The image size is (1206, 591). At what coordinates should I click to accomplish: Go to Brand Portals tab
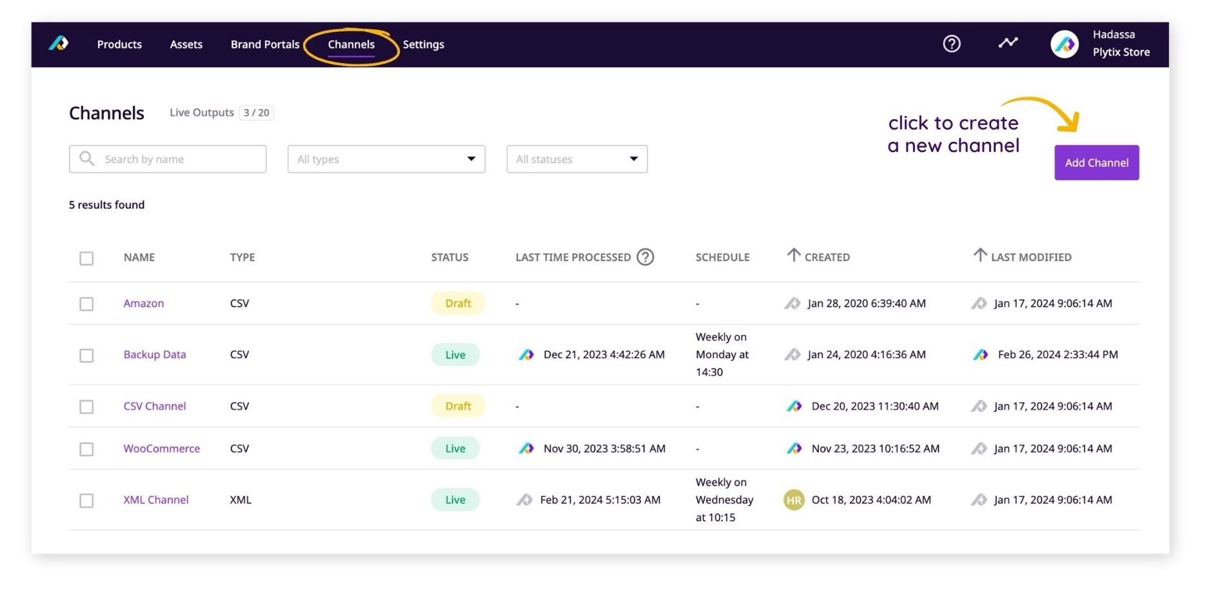coord(265,44)
